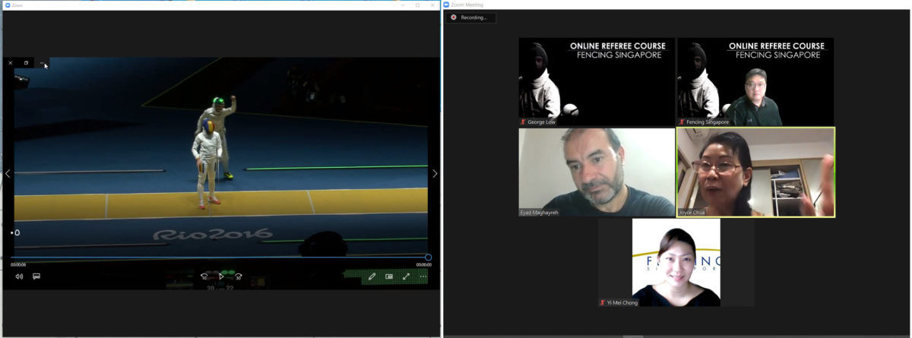Minimize the Zoom share window
The height and width of the screenshot is (338, 912).
(403, 5)
